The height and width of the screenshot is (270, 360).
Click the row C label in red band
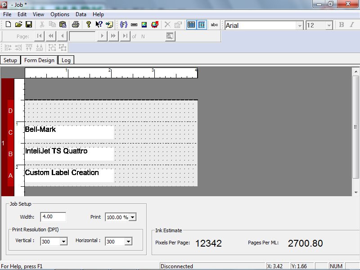coord(10,132)
